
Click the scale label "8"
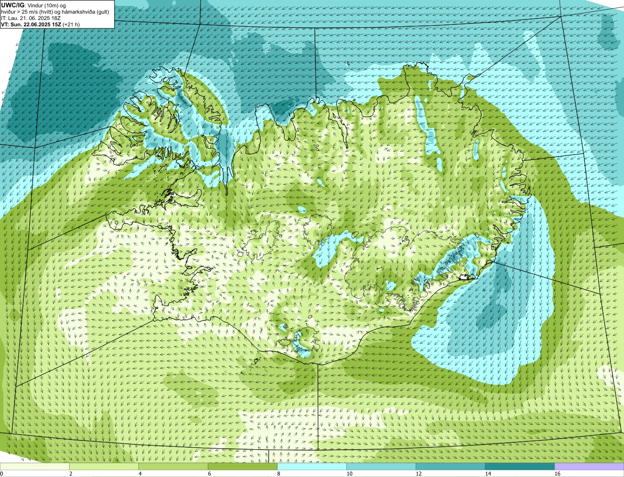coord(278,474)
